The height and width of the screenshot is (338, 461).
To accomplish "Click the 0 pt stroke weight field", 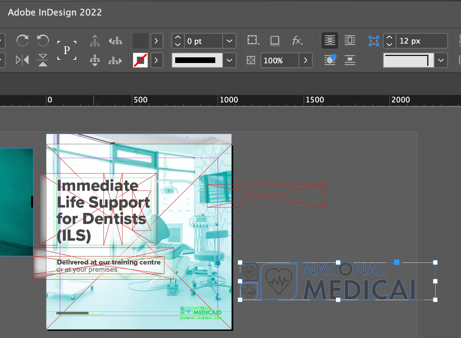I will pos(203,41).
